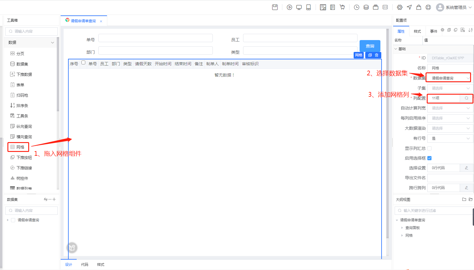Click the 单号 input field
This screenshot has height=270, width=474.
pyautogui.click(x=155, y=38)
